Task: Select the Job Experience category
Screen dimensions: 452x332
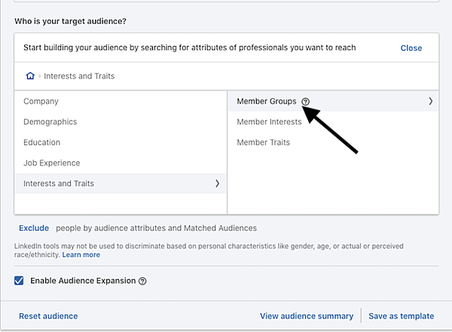Action: 51,163
